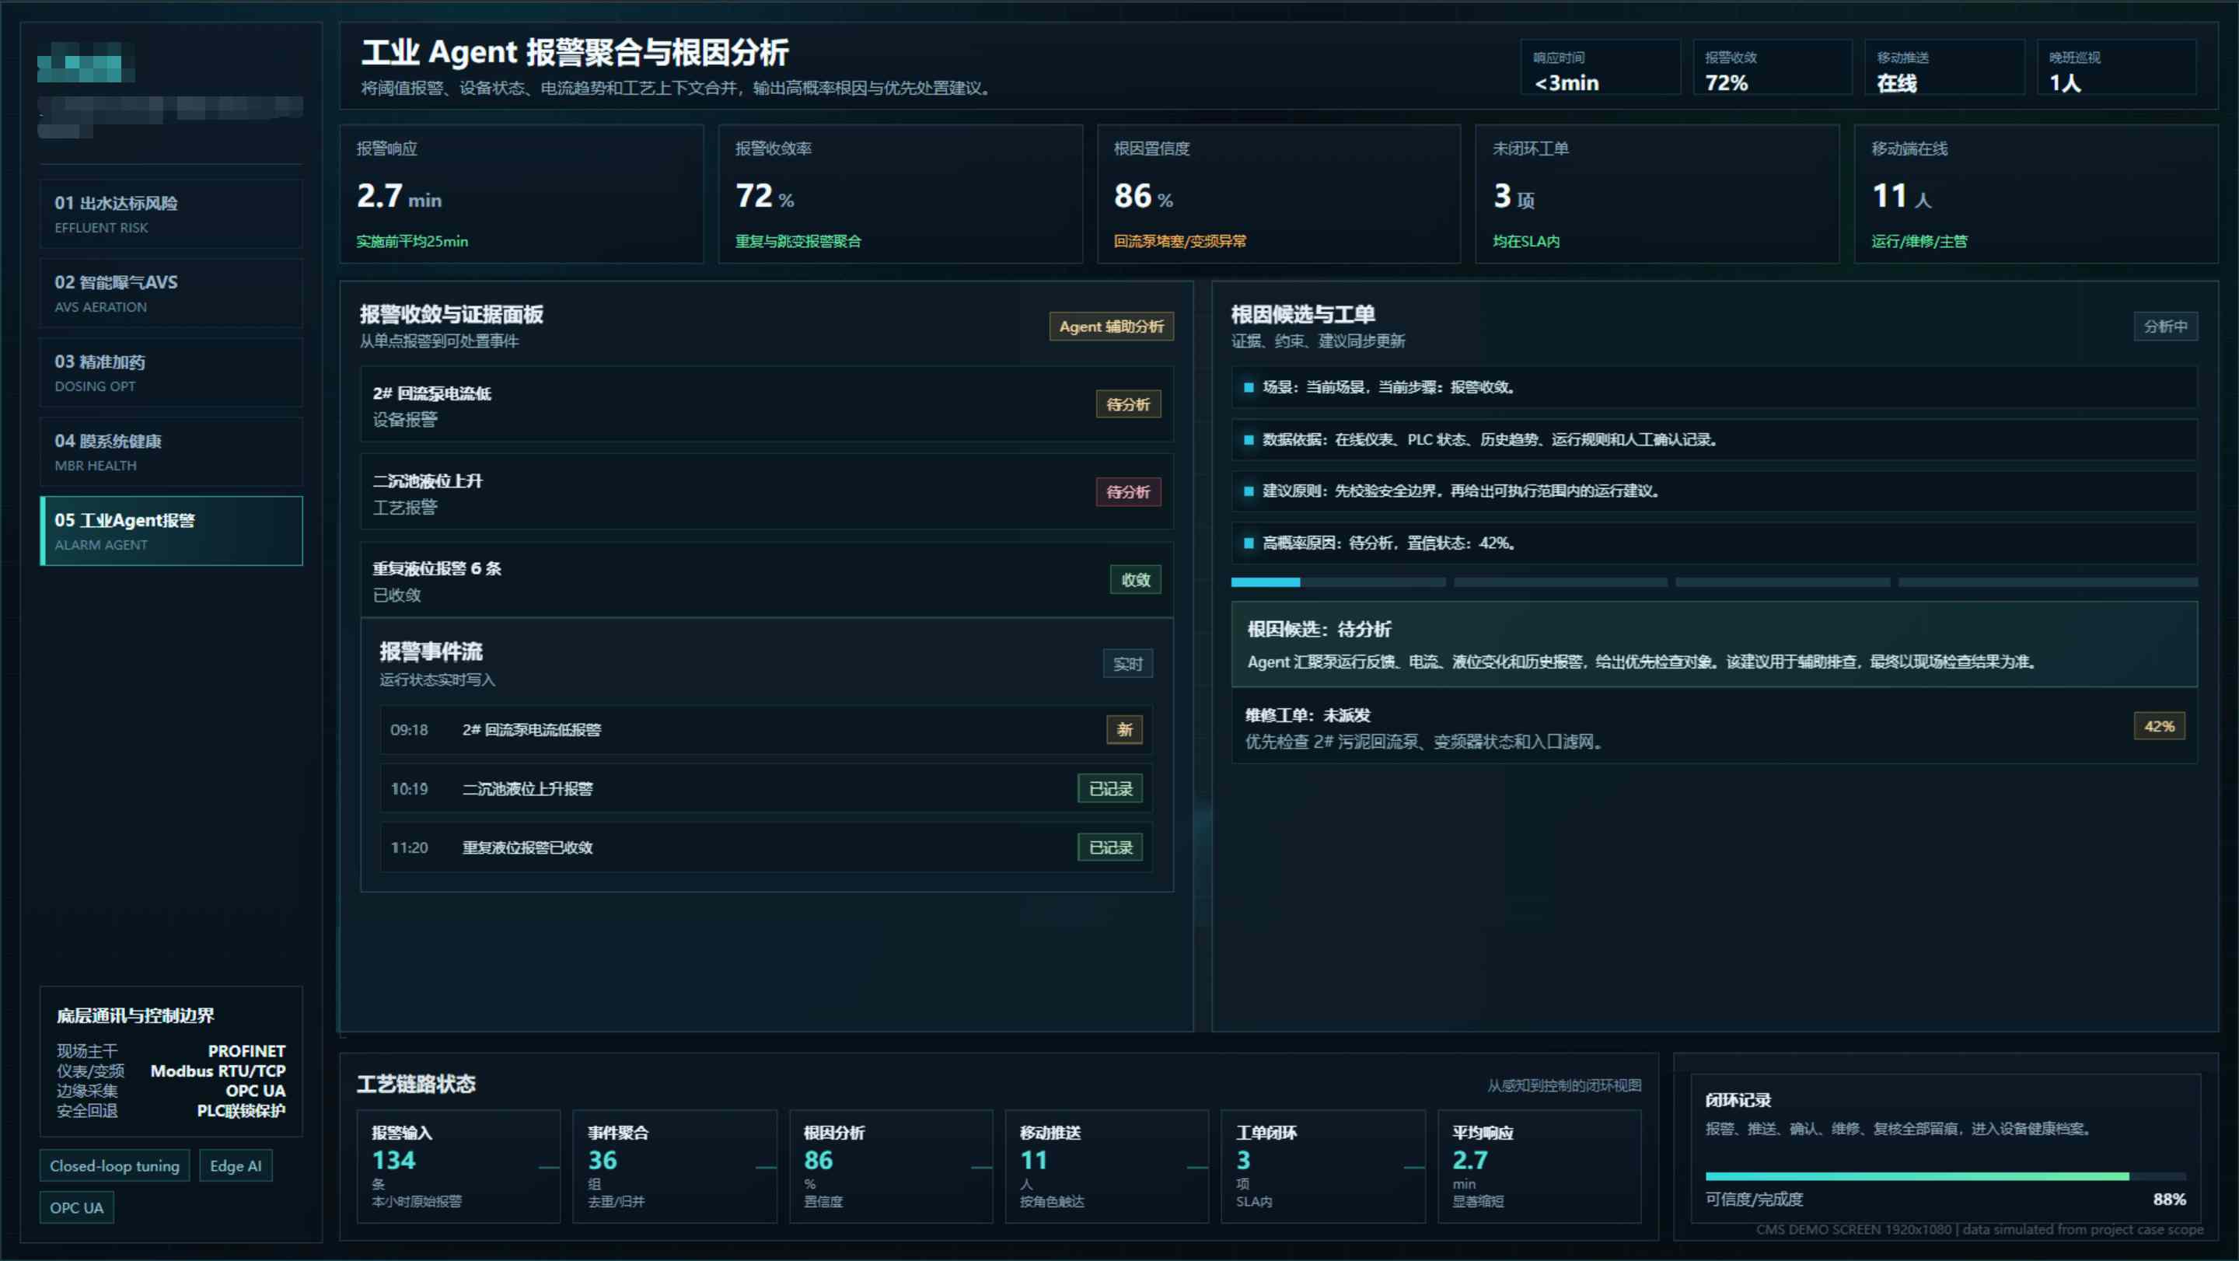
Task: Click the 分析中 status badge
Action: tap(2165, 326)
